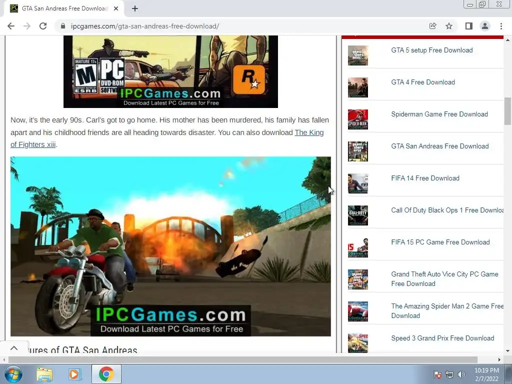Screen dimensions: 512x384
Task: Click the Show desktop strip
Action: click(x=508, y=374)
